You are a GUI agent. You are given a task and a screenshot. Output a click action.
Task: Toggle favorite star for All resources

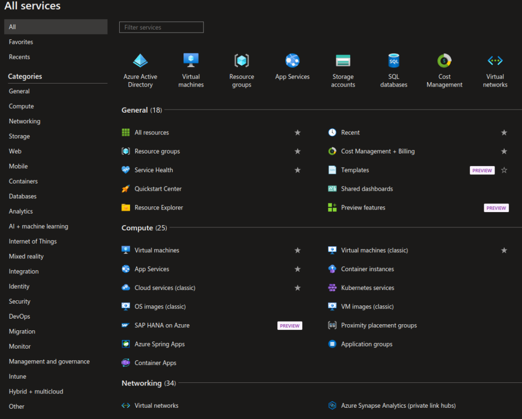pos(298,133)
